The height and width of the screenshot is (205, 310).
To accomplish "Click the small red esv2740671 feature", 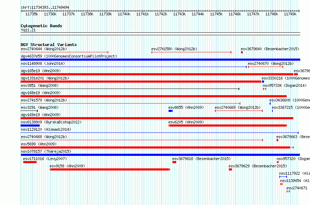I will coord(288,191).
